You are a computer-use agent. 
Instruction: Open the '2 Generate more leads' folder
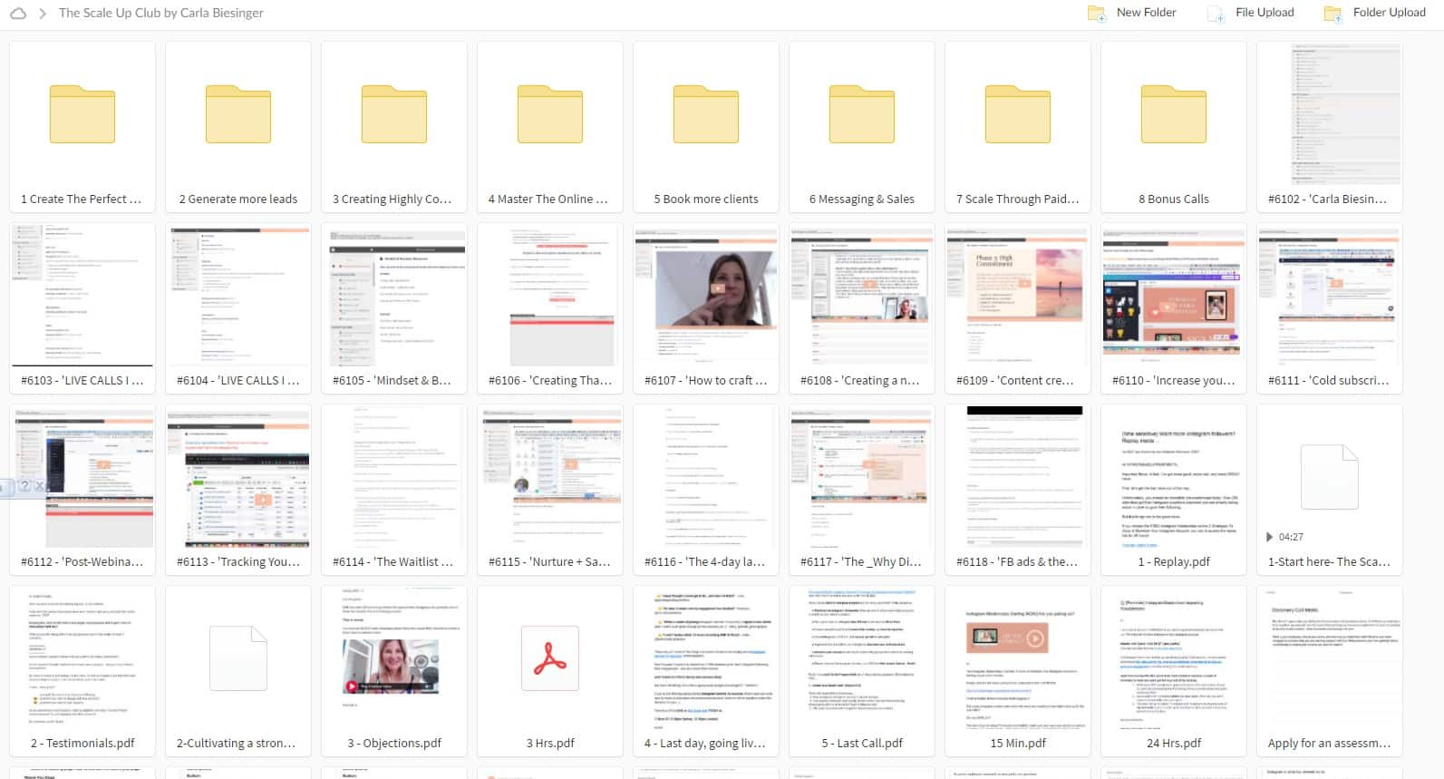pyautogui.click(x=237, y=115)
